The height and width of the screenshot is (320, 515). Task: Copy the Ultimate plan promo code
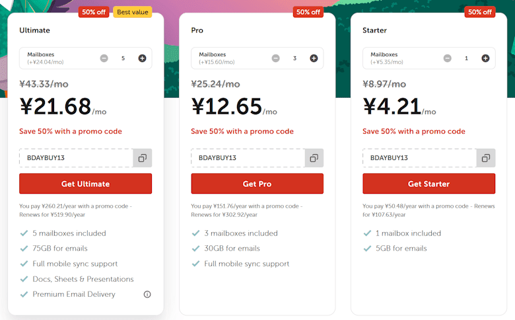click(142, 158)
